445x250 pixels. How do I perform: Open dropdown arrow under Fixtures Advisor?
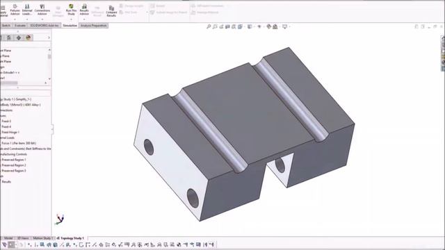tap(15, 19)
